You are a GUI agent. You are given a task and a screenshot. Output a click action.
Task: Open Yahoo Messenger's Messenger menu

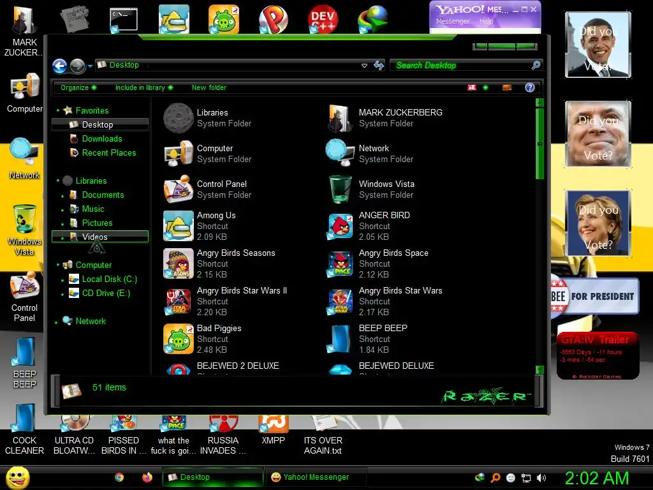tap(453, 21)
